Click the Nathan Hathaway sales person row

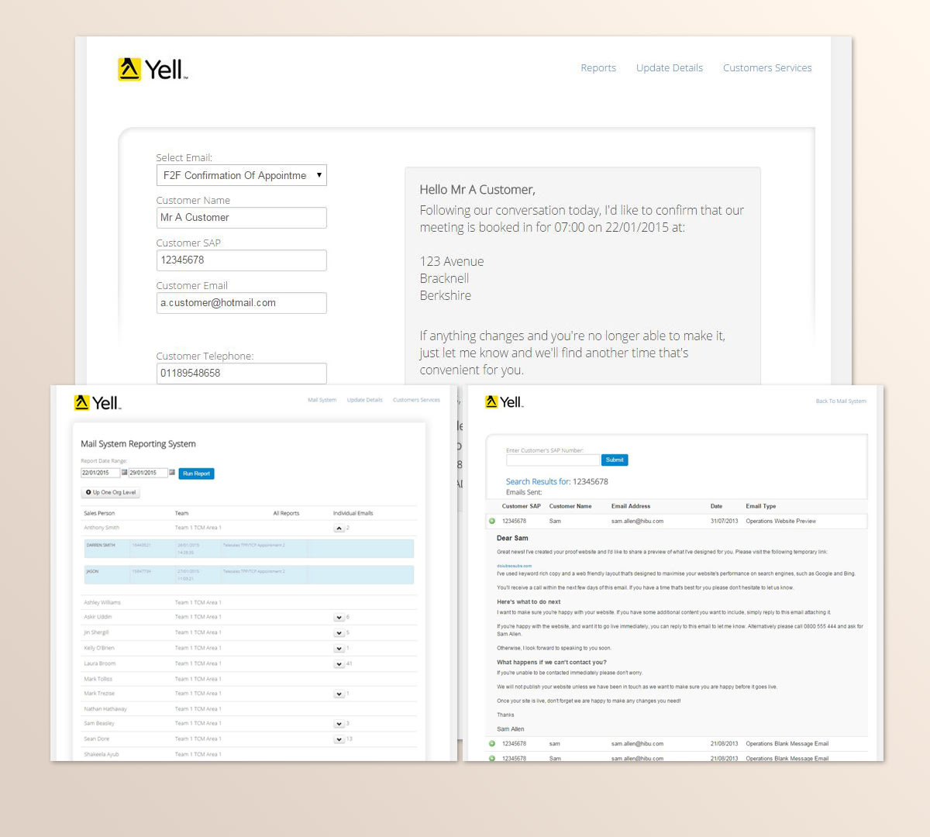tap(249, 709)
